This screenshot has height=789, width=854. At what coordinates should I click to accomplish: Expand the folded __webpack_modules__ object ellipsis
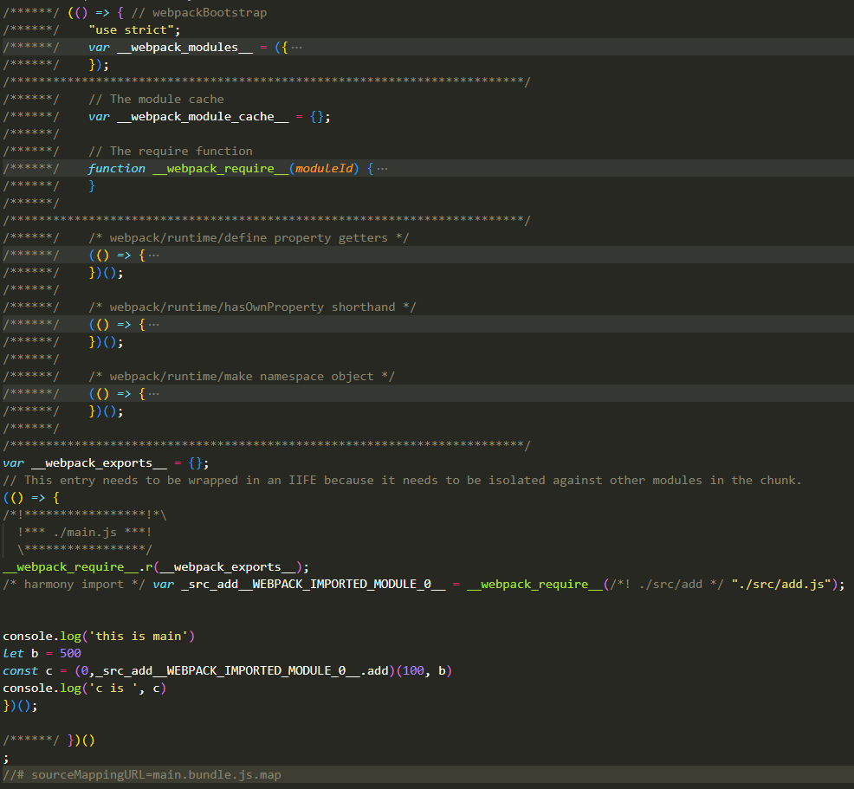[297, 48]
